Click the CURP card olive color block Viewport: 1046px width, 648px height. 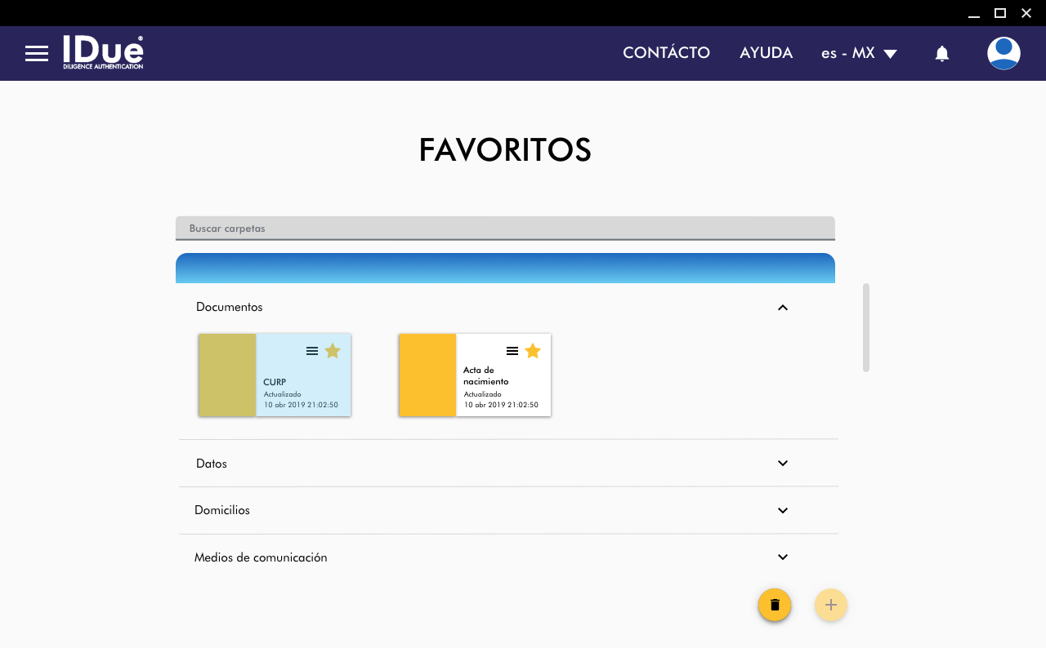click(227, 375)
